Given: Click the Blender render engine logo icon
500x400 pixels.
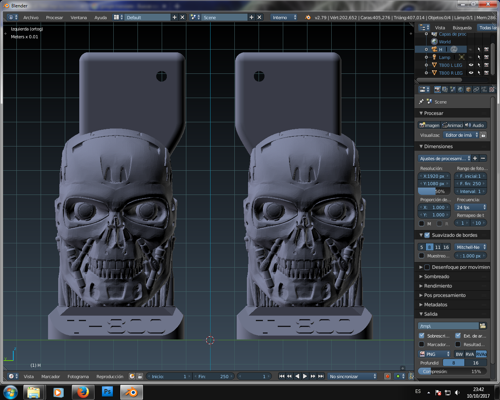Looking at the screenshot, I should pyautogui.click(x=308, y=17).
